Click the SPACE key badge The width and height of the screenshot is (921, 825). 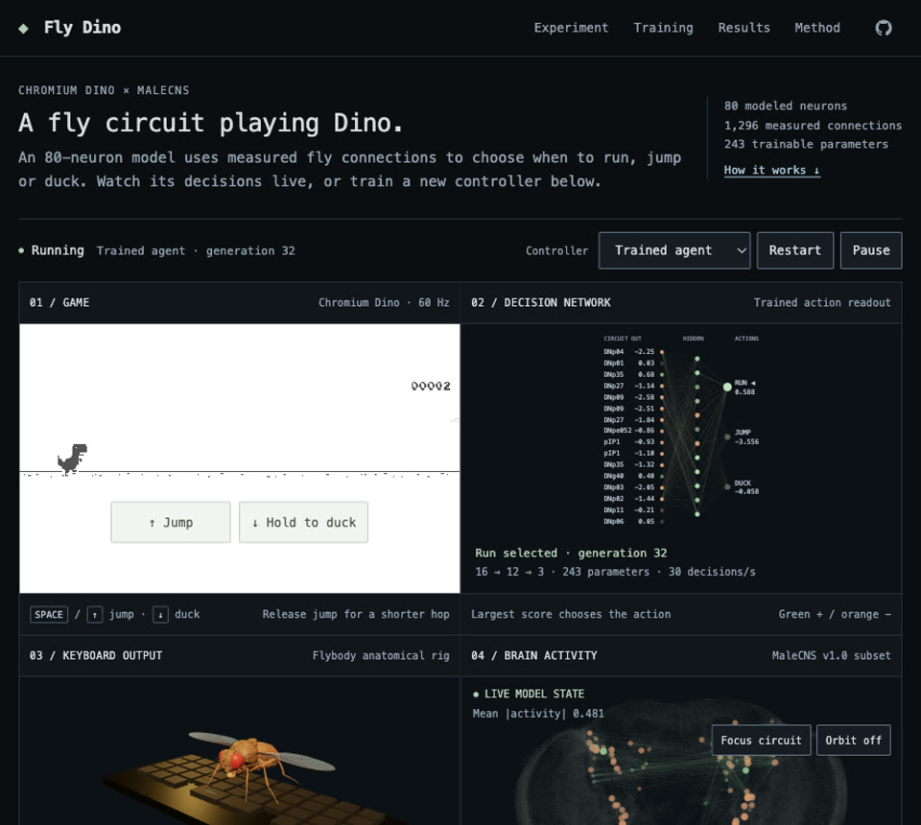pyautogui.click(x=49, y=614)
